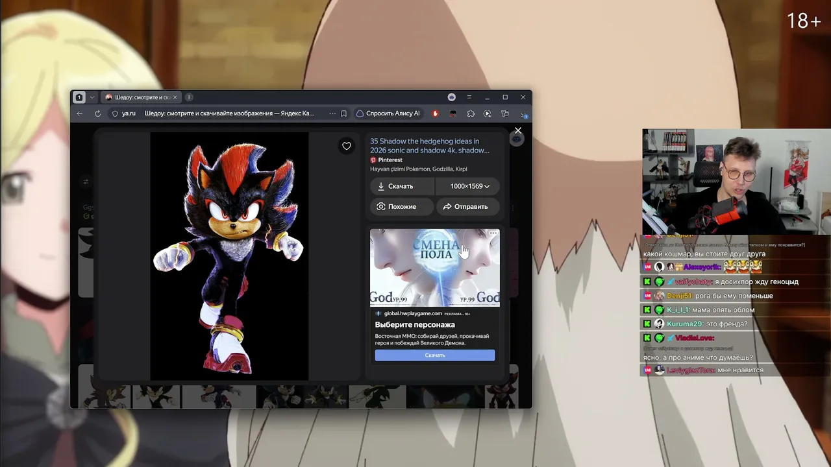Click the address bar with ya.ru

[x=229, y=114]
